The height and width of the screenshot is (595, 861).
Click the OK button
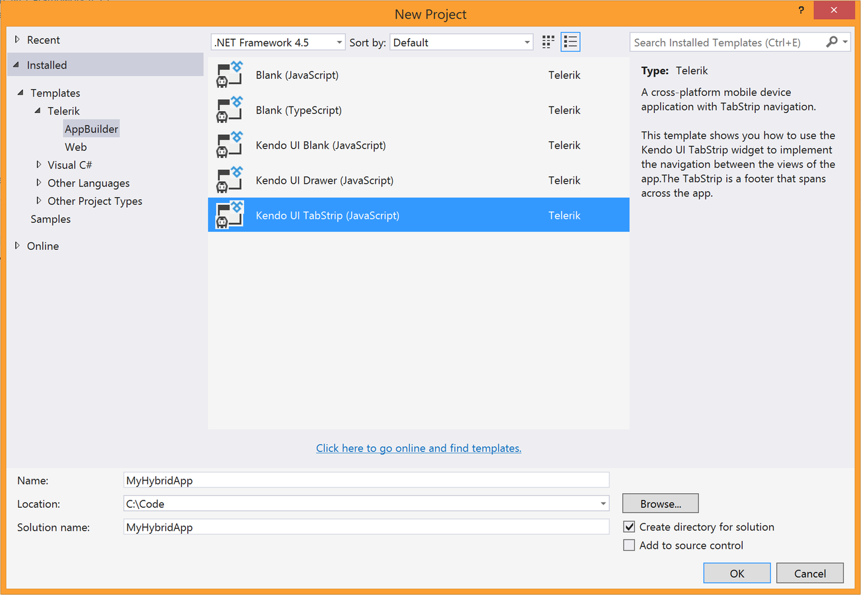737,573
